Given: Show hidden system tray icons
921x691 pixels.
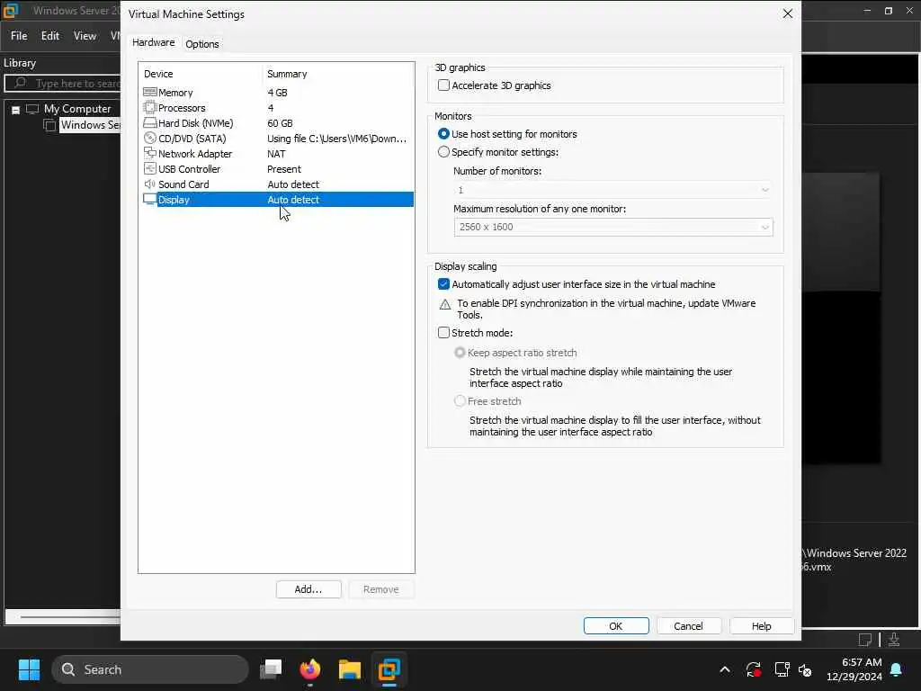Looking at the screenshot, I should (x=725, y=669).
